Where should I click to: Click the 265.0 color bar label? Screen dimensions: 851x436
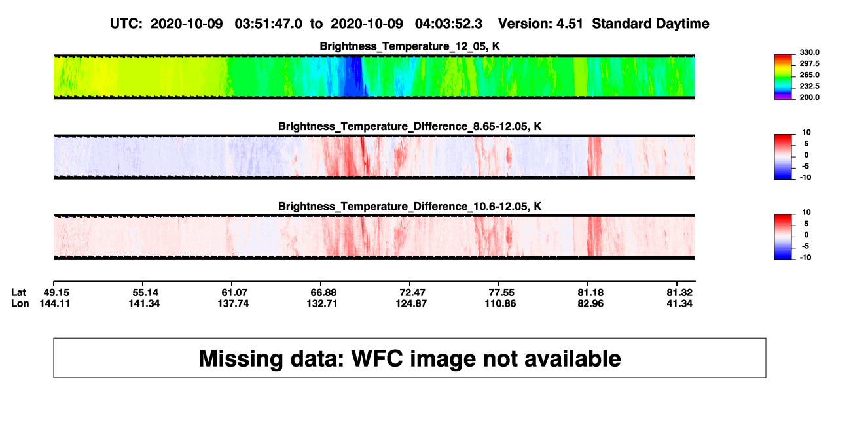[x=811, y=75]
